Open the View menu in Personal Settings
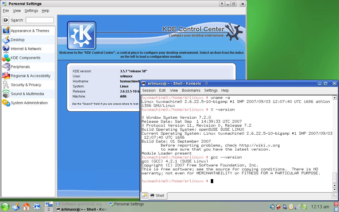Image resolution: width=339 pixels, height=212 pixels. click(x=17, y=11)
